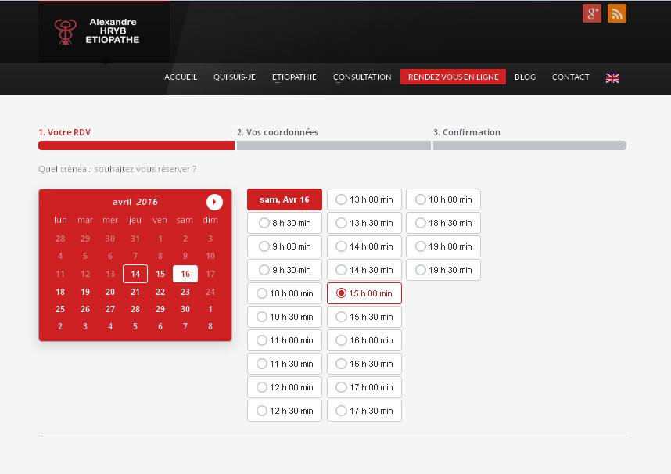
Task: Go to the Accueil page
Action: [181, 77]
